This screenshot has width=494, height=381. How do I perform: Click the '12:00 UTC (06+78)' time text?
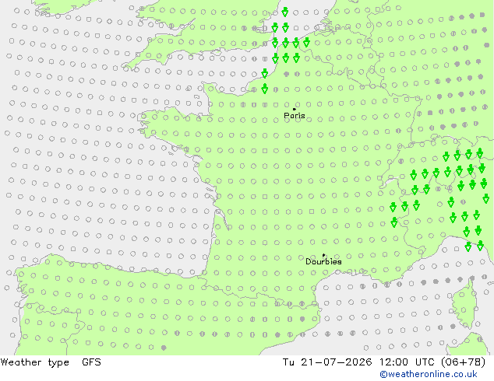tap(432, 362)
